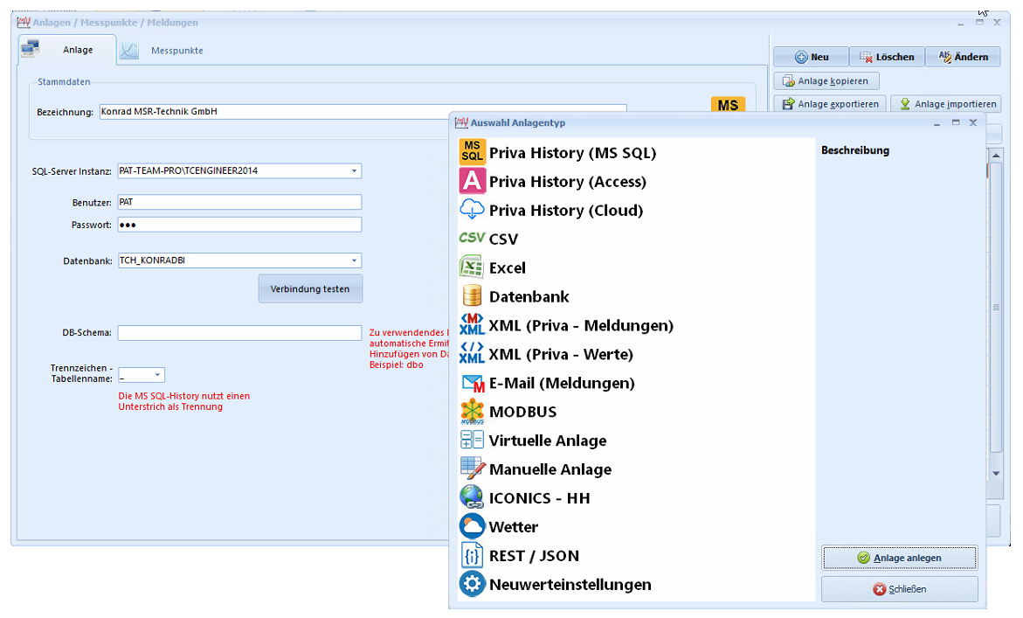Maximize the Auswahl Anlagentyp dialog

pos(955,122)
